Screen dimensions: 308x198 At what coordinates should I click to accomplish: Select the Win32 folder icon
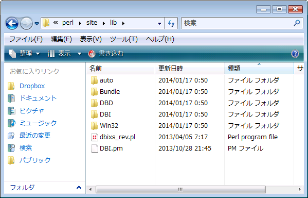tap(94, 126)
